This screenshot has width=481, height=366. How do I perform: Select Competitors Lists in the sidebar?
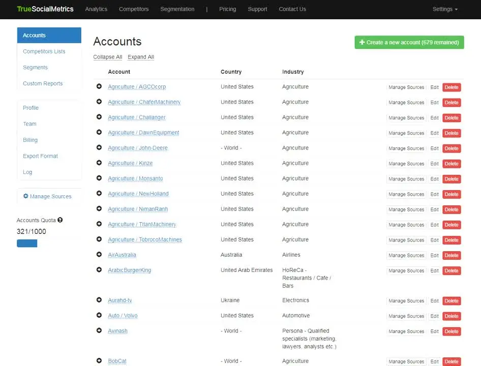[x=44, y=51]
